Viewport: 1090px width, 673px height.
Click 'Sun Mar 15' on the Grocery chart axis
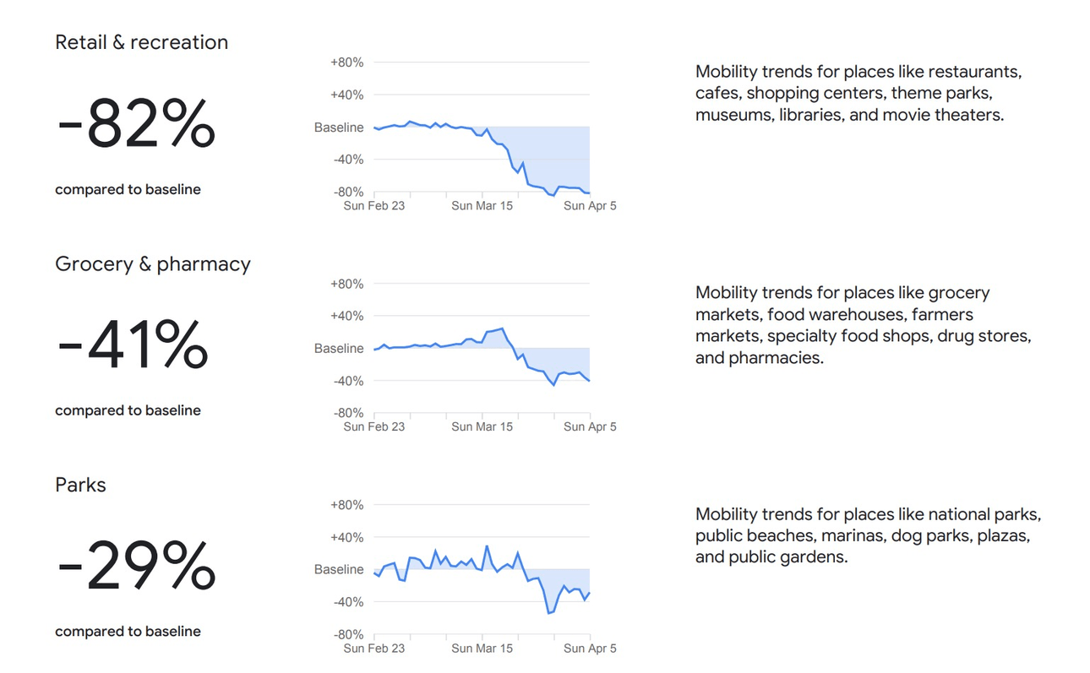[482, 427]
